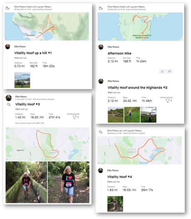Open the Vitality Hoof #4 activity title
The height and width of the screenshot is (219, 191).
(x=119, y=177)
